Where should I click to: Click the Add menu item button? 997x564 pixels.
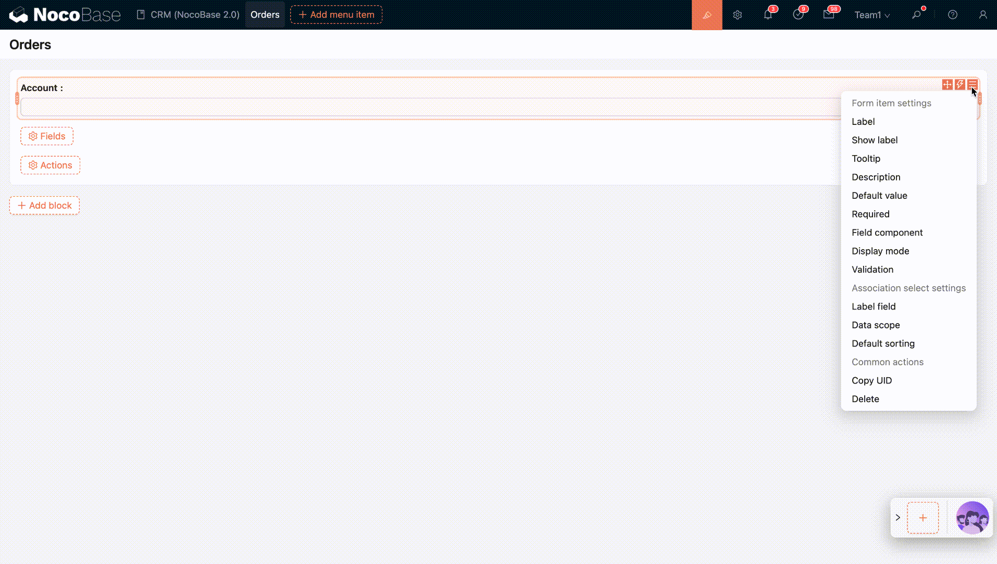[x=336, y=15]
